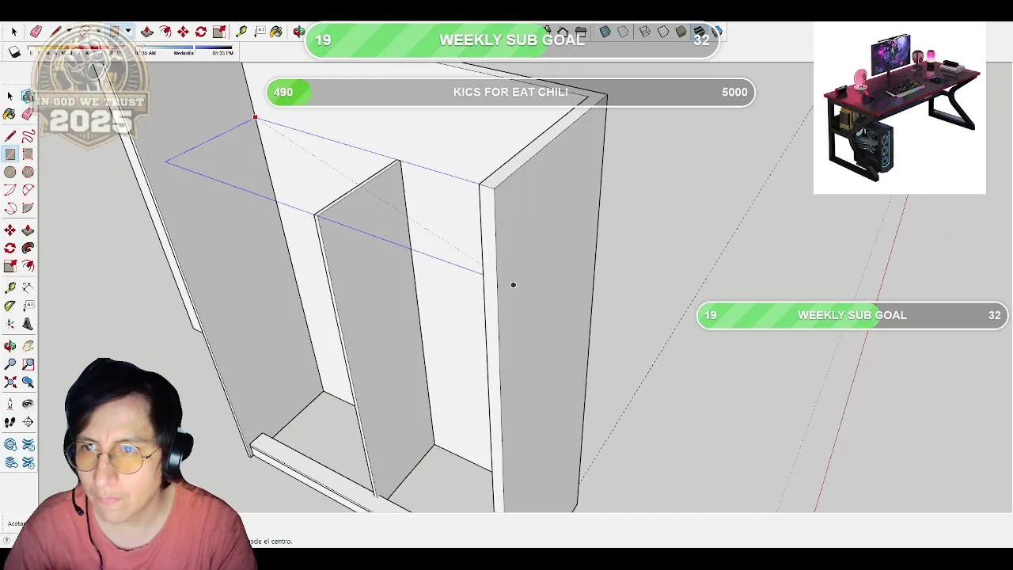Select the Make Component tool
The image size is (1013, 570).
28,96
